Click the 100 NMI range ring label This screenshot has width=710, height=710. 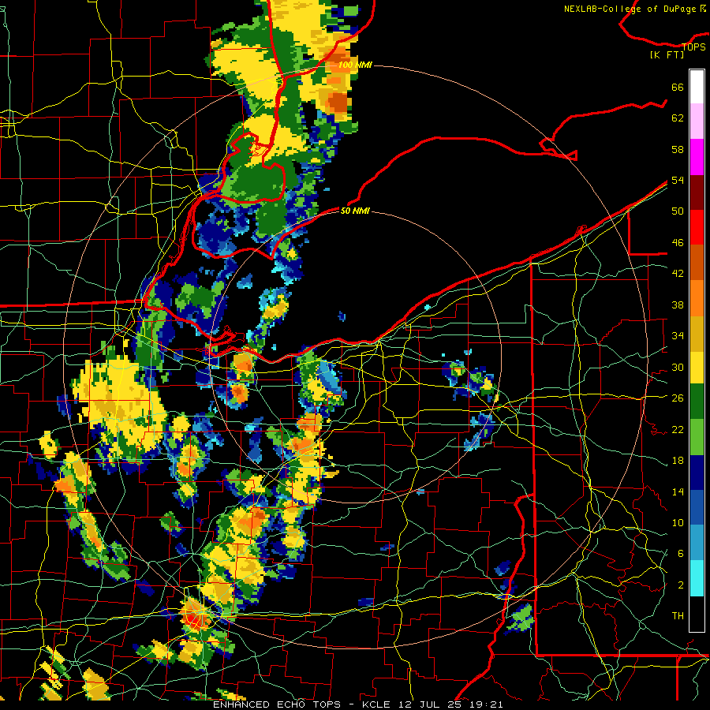tap(355, 65)
